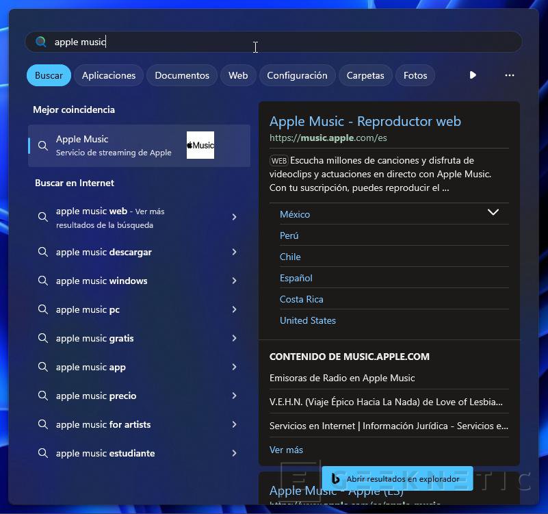Open the Carpetas filter tab

(365, 75)
